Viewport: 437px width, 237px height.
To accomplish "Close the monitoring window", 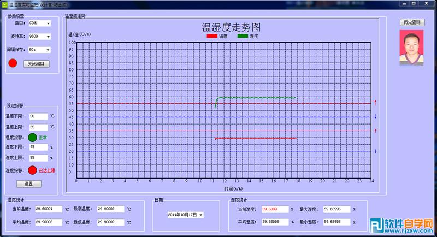I will 427,4.
